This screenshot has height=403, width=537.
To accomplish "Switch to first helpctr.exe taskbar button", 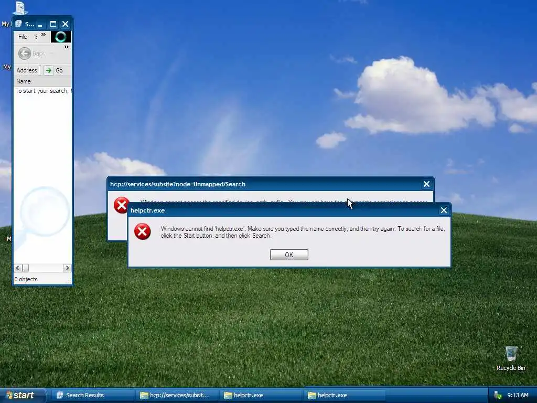I will [261, 395].
